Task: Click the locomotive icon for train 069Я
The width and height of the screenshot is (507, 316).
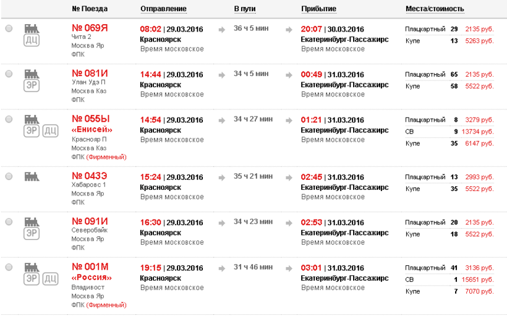Action: (32, 28)
